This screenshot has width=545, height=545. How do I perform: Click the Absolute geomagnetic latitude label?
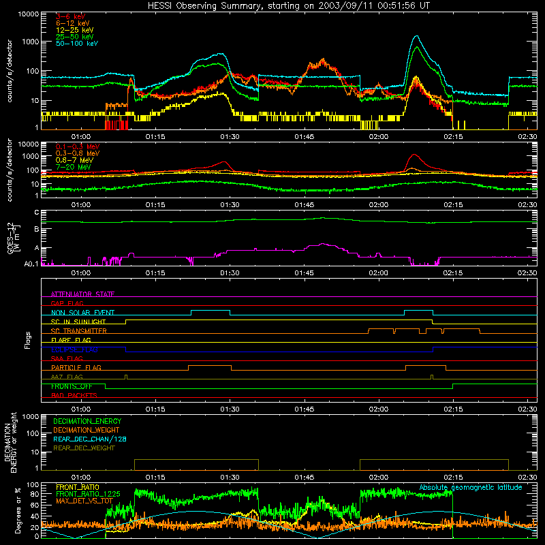pyautogui.click(x=471, y=487)
